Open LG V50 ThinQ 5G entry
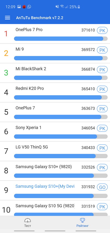110x233 pixels. [55, 151]
